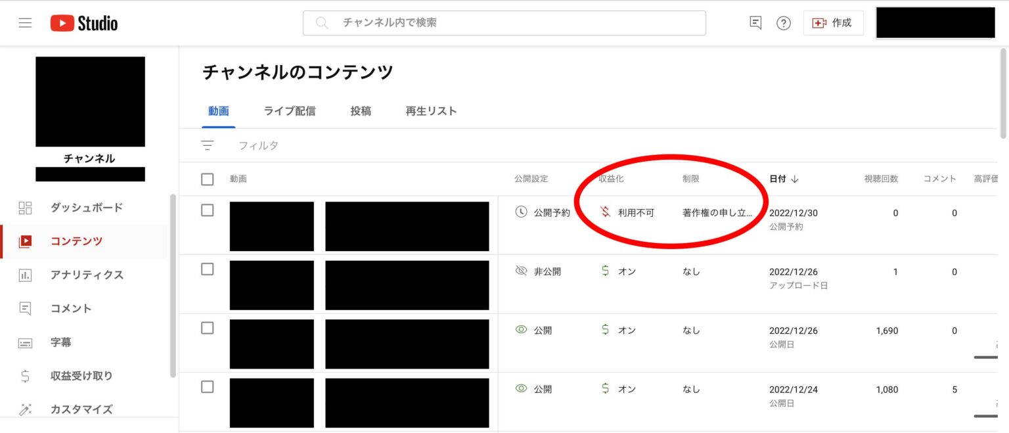Go to コメント in sidebar
The height and width of the screenshot is (433, 1009).
click(71, 308)
